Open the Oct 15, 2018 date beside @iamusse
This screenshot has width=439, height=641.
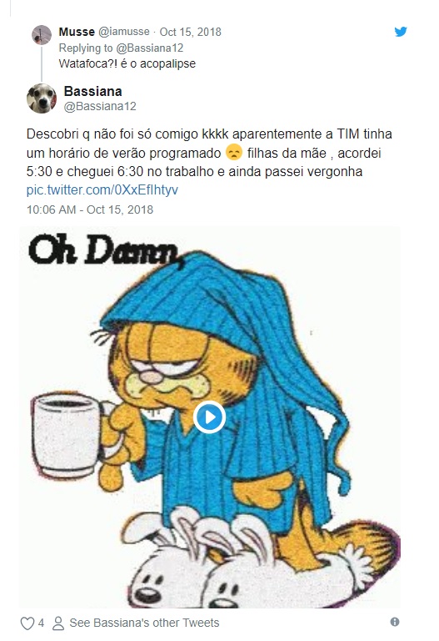190,32
